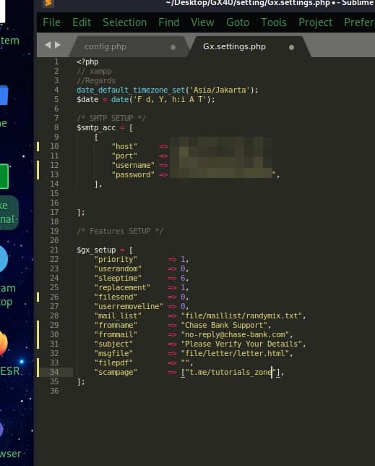
Task: Open the View menu
Action: coord(202,22)
